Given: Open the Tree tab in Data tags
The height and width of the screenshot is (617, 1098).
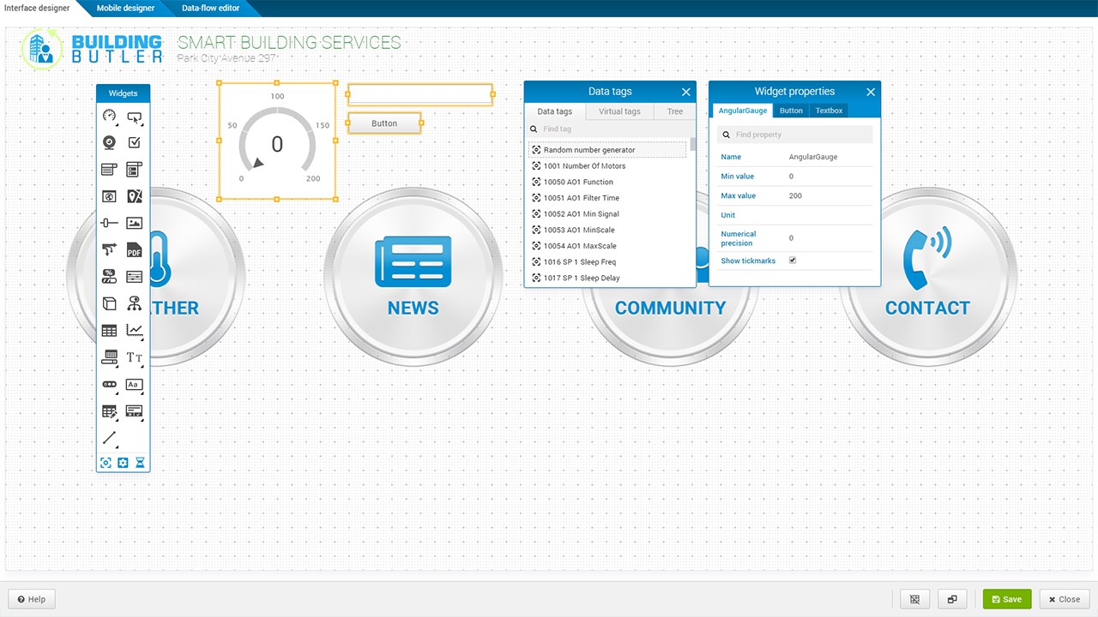Looking at the screenshot, I should point(675,111).
